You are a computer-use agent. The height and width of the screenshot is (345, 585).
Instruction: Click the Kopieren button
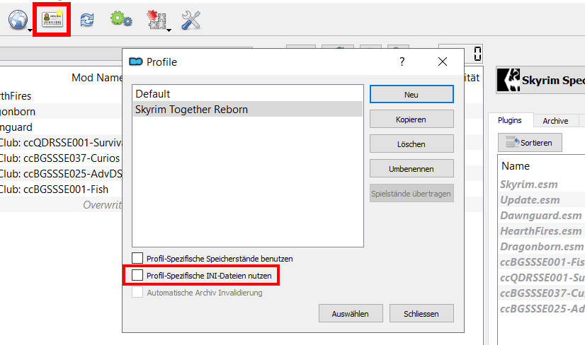[411, 119]
